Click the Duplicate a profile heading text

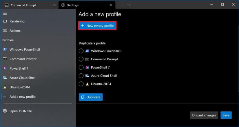click(x=92, y=43)
